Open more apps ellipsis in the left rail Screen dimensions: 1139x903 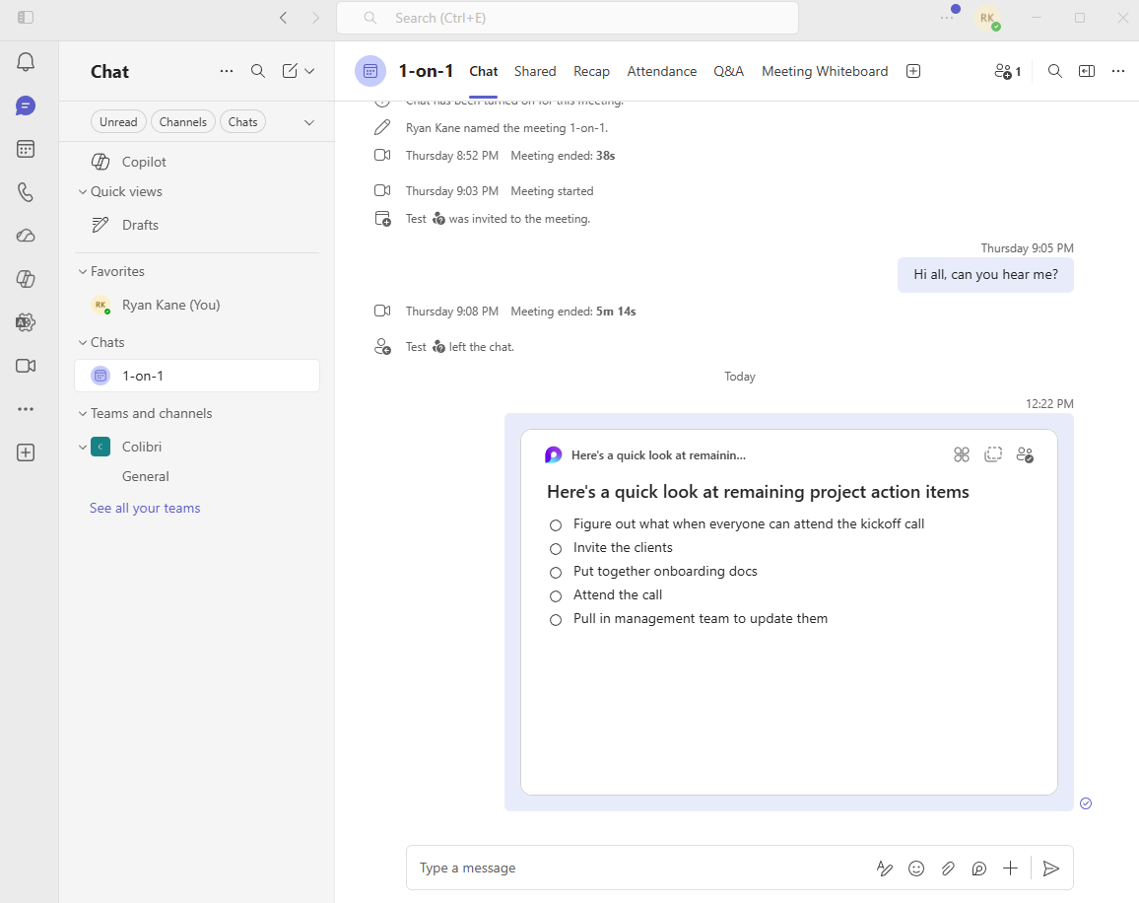click(x=26, y=409)
